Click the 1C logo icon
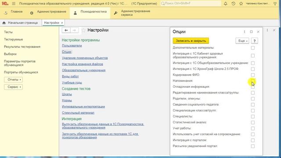The height and width of the screenshot is (158, 281). click(5, 4)
